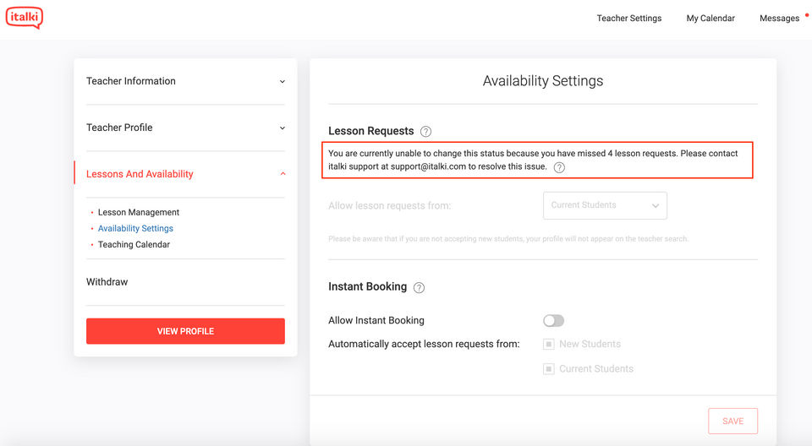The image size is (812, 446).
Task: Click the Instant Booking help icon
Action: [x=419, y=287]
